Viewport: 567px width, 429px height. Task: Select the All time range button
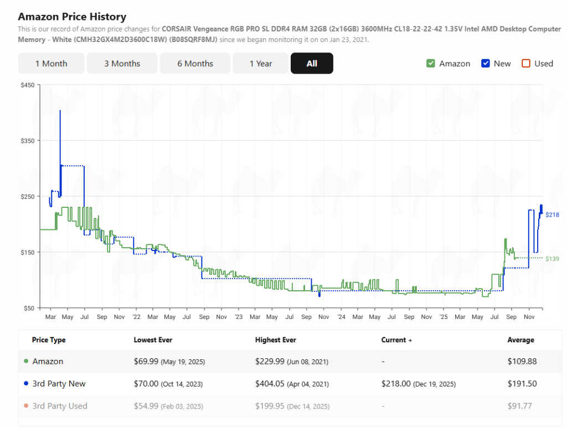312,64
